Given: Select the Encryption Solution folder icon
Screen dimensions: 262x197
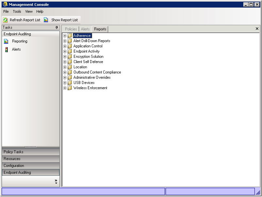Looking at the screenshot, I should click(x=70, y=57).
